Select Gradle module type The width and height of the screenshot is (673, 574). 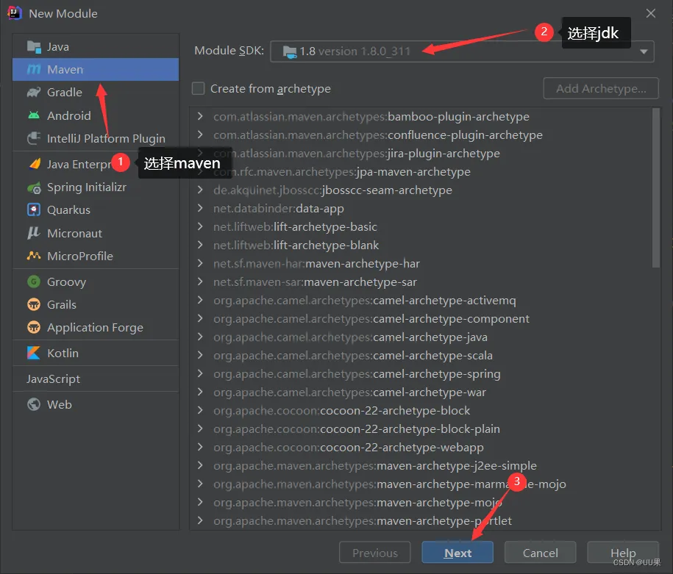coord(96,92)
